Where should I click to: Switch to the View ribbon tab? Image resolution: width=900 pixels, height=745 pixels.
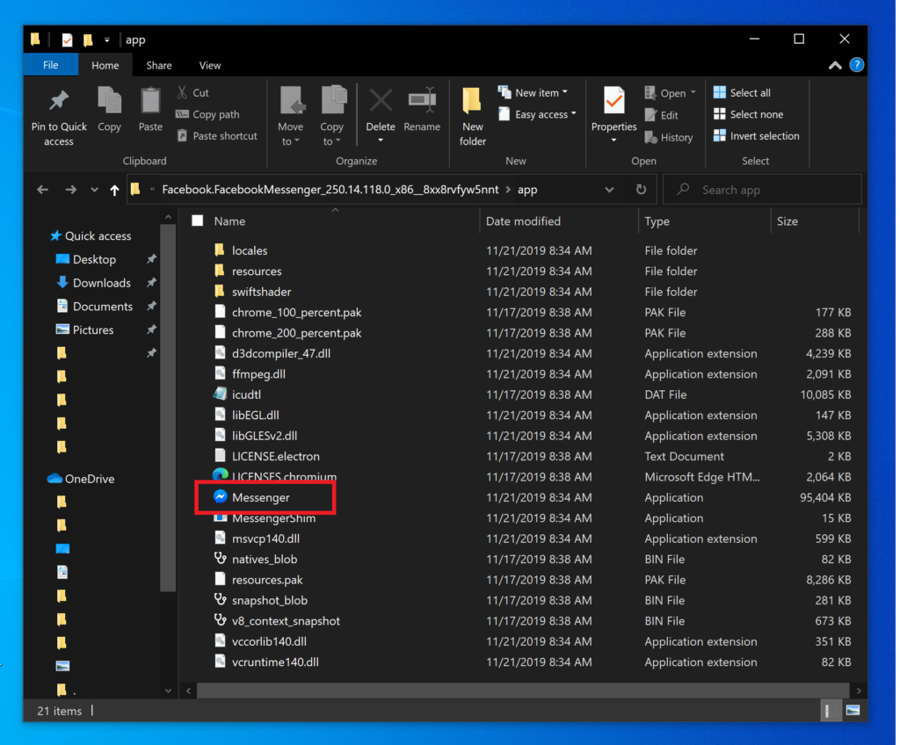point(209,65)
